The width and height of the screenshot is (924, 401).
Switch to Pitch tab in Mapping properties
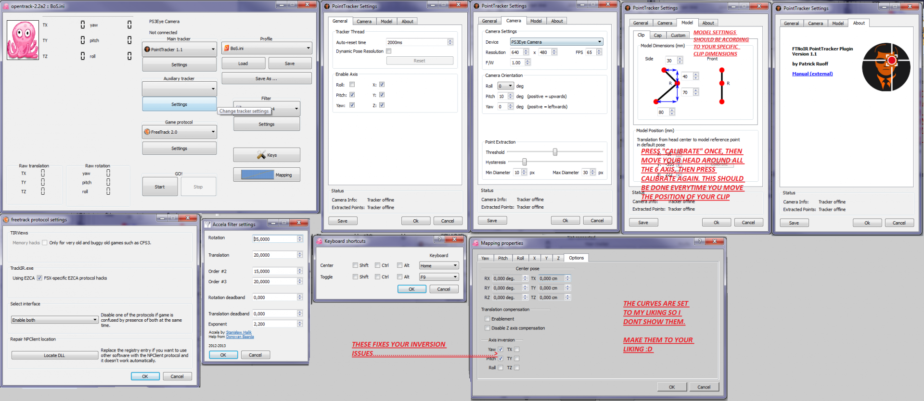[503, 258]
